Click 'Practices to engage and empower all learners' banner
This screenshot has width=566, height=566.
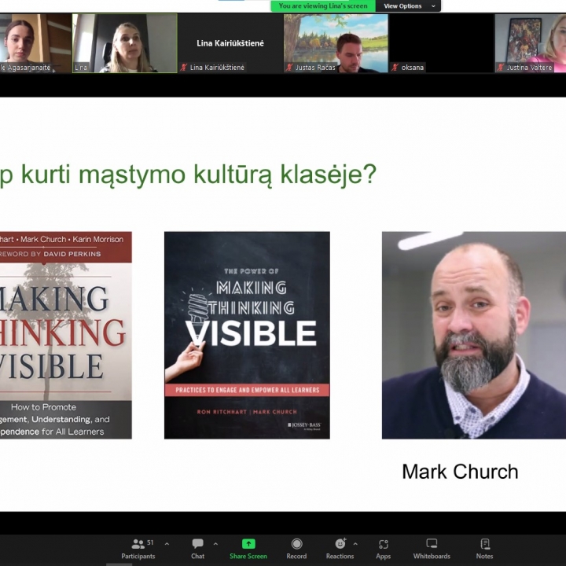coord(248,390)
